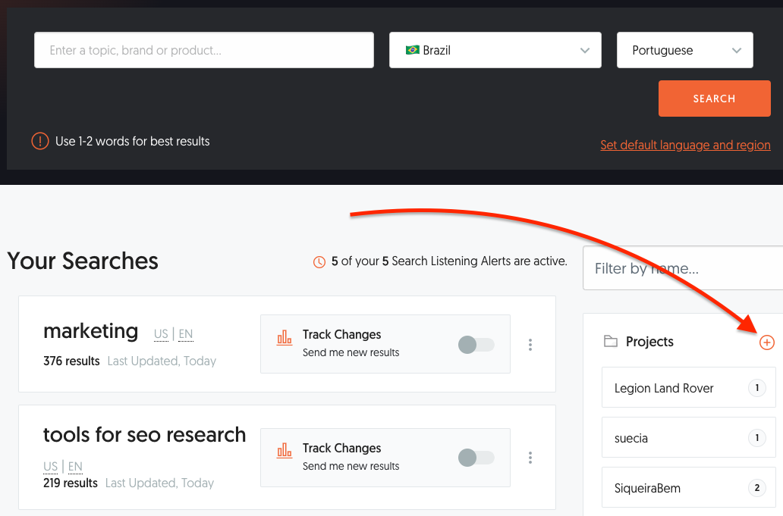Screen dimensions: 783x516
Task: Click the Projects folder icon
Action: [x=610, y=342]
